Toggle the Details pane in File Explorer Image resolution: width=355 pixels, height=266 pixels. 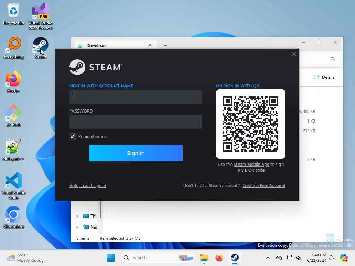coord(324,77)
